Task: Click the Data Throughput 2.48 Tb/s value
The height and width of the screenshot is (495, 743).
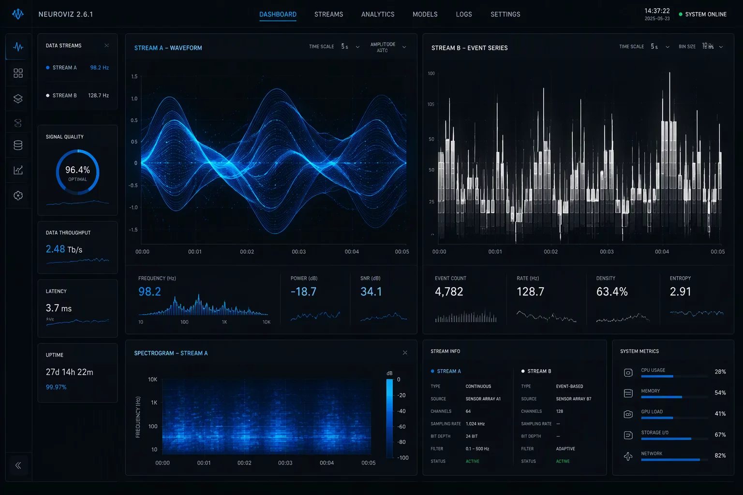Action: [64, 249]
